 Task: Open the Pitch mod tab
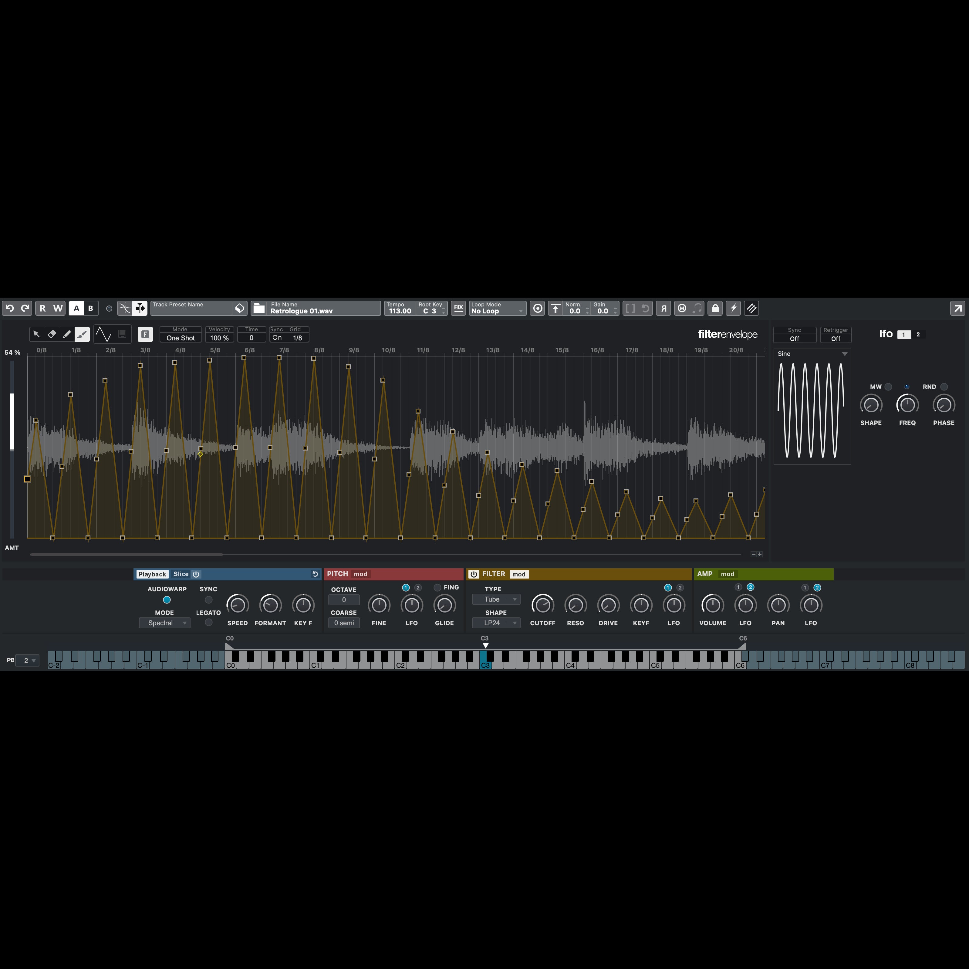361,574
